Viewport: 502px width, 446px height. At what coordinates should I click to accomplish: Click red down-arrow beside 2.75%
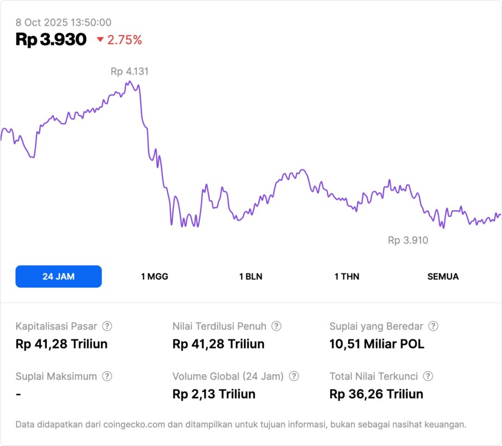100,40
